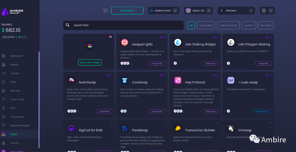Click the search magnifier icon
296x152 pixels.
[68, 25]
